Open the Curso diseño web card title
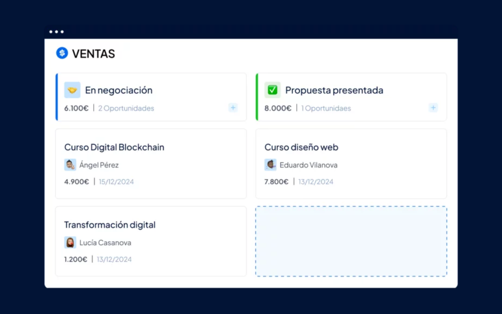 click(301, 147)
